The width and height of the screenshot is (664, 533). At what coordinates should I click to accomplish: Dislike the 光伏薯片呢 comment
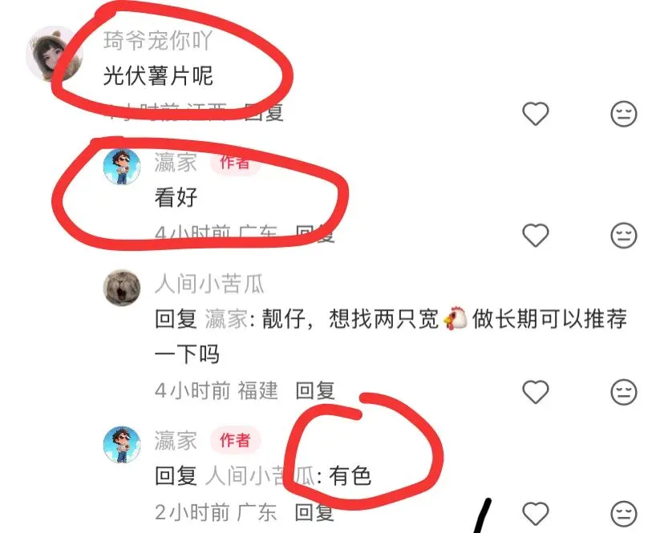[x=623, y=114]
